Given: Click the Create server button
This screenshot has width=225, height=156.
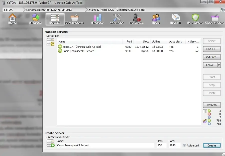Looking at the screenshot, I should pos(211,145).
